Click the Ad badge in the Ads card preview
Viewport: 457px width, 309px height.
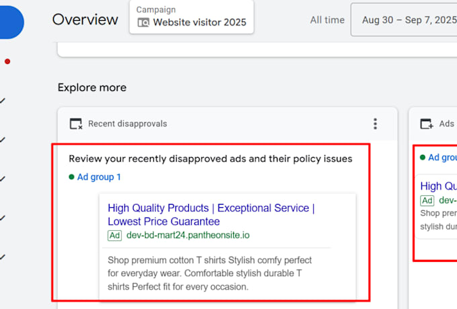[x=427, y=201]
